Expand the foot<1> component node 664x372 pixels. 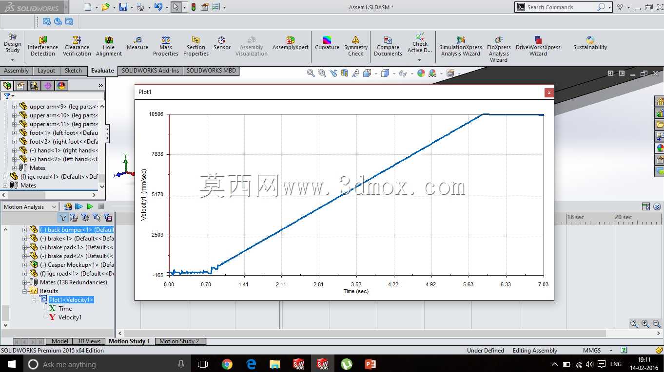pos(14,133)
